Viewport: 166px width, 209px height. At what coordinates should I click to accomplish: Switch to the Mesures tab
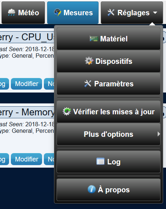[x=73, y=13]
